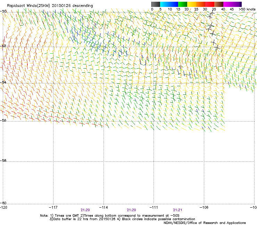Screen dimensions: 257x225
Task: Click the -108 longitude axis label
Action: (x=204, y=207)
